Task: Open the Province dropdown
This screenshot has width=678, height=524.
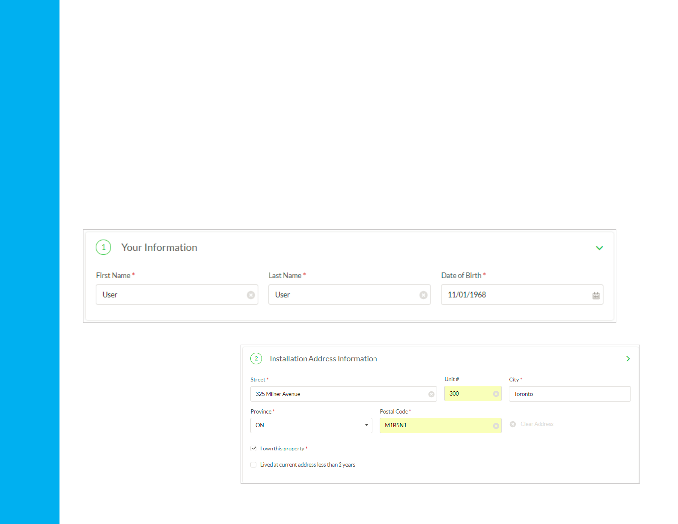Action: [x=311, y=426]
